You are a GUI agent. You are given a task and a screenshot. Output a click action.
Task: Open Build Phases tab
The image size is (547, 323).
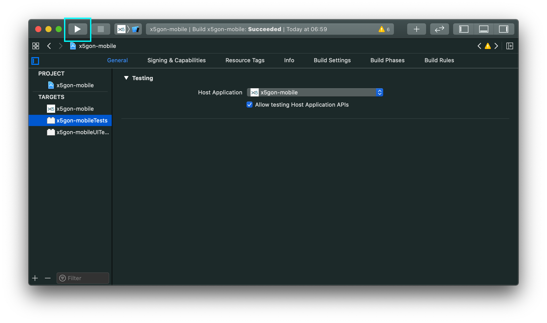tap(387, 60)
